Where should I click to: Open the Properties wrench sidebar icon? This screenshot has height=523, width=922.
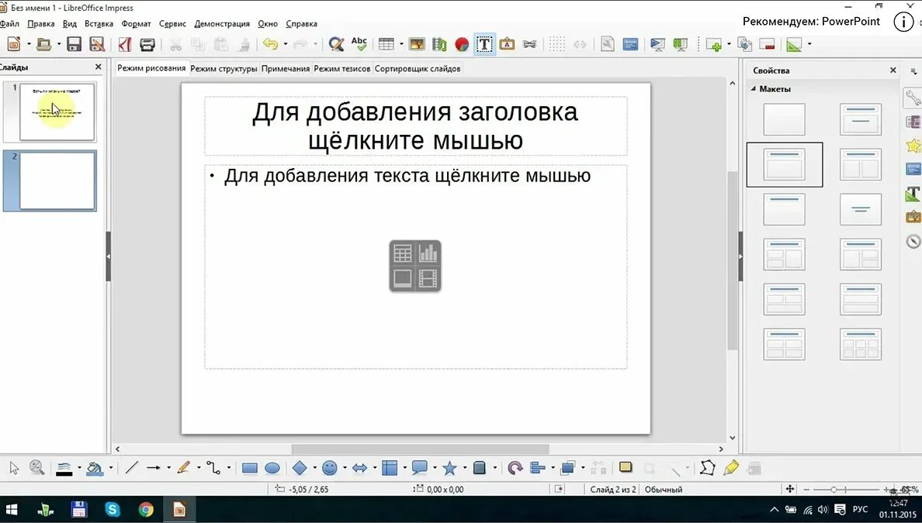(x=913, y=98)
